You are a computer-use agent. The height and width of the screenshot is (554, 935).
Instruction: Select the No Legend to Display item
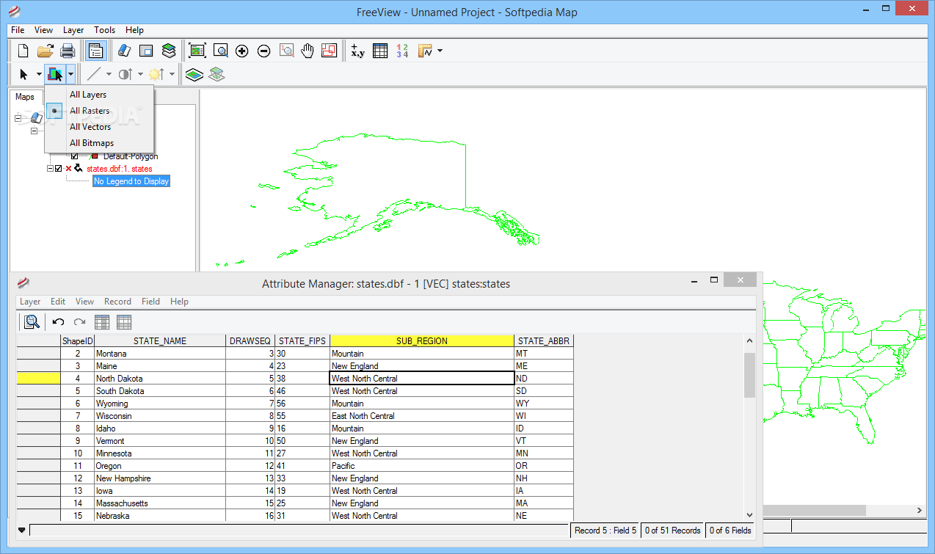pyautogui.click(x=131, y=181)
